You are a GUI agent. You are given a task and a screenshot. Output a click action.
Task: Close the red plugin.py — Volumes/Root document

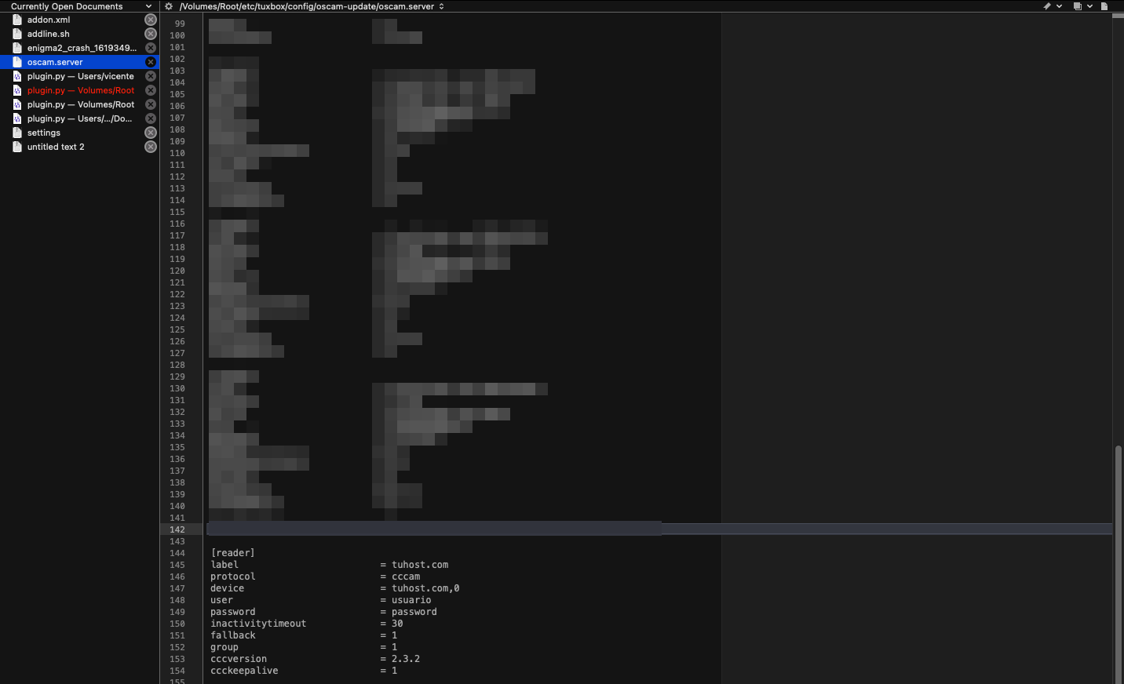(x=151, y=90)
